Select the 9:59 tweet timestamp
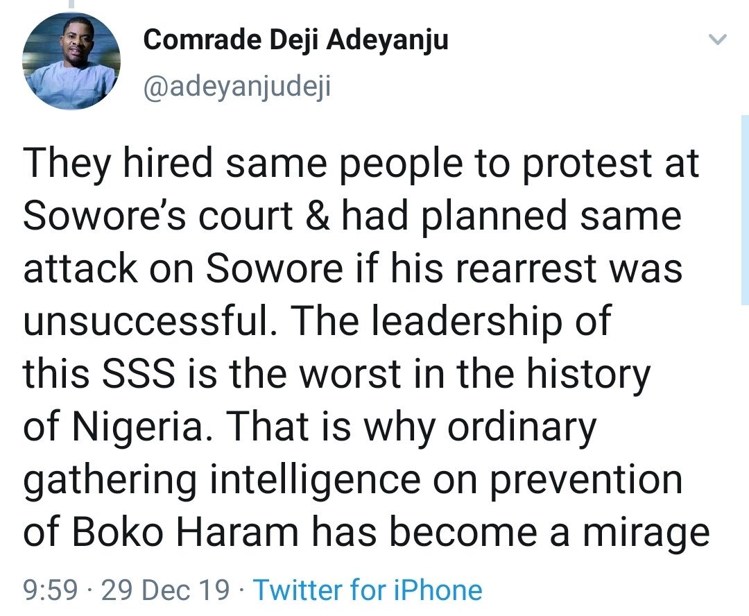Image resolution: width=749 pixels, height=616 pixels. pos(50,590)
